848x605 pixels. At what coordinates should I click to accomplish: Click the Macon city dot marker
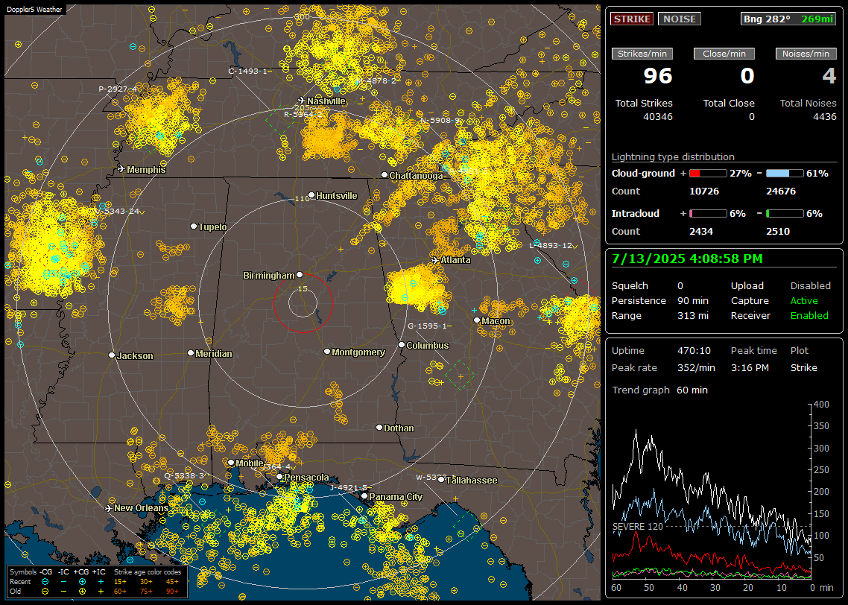click(x=476, y=320)
